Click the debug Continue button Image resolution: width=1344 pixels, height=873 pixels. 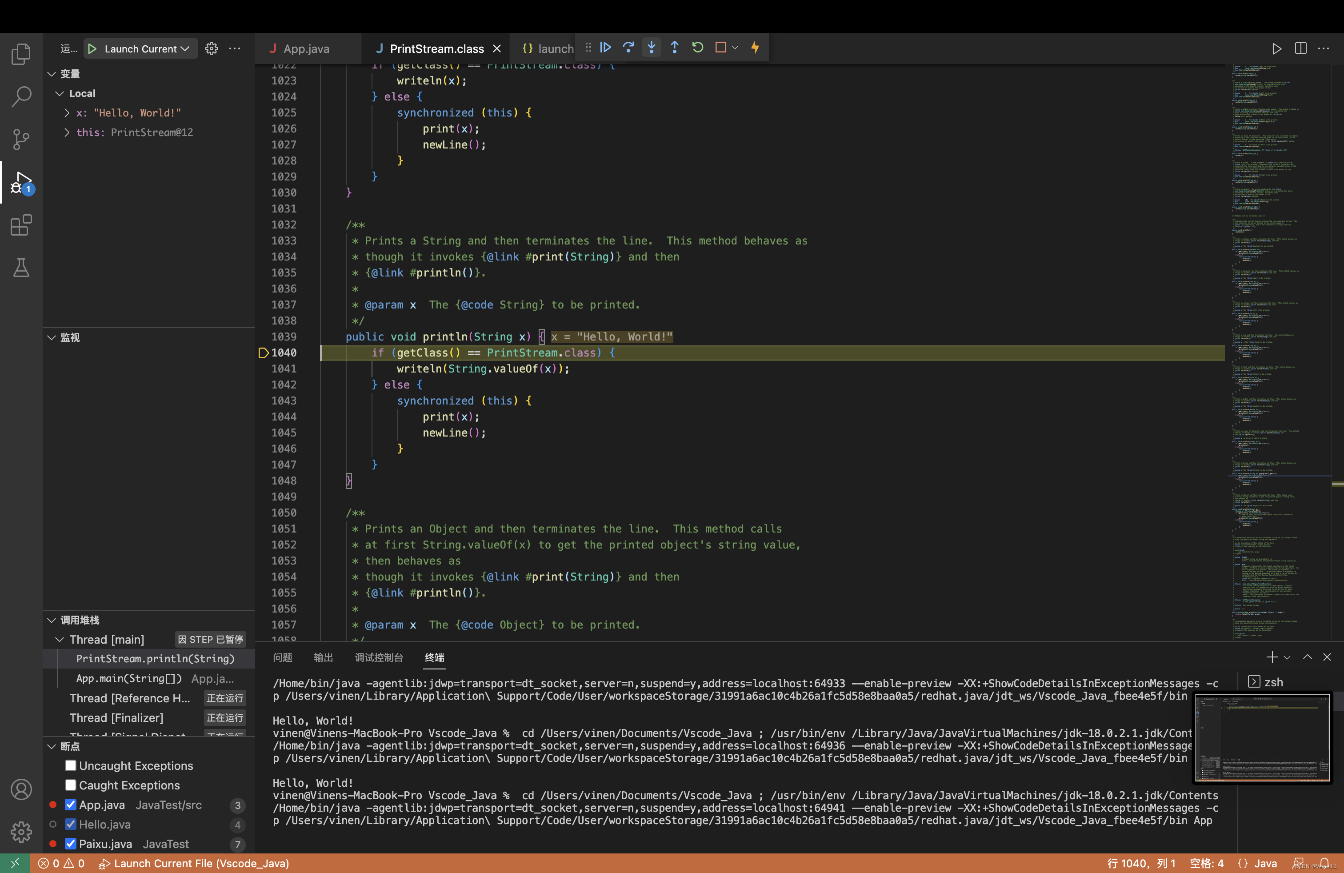[x=605, y=48]
